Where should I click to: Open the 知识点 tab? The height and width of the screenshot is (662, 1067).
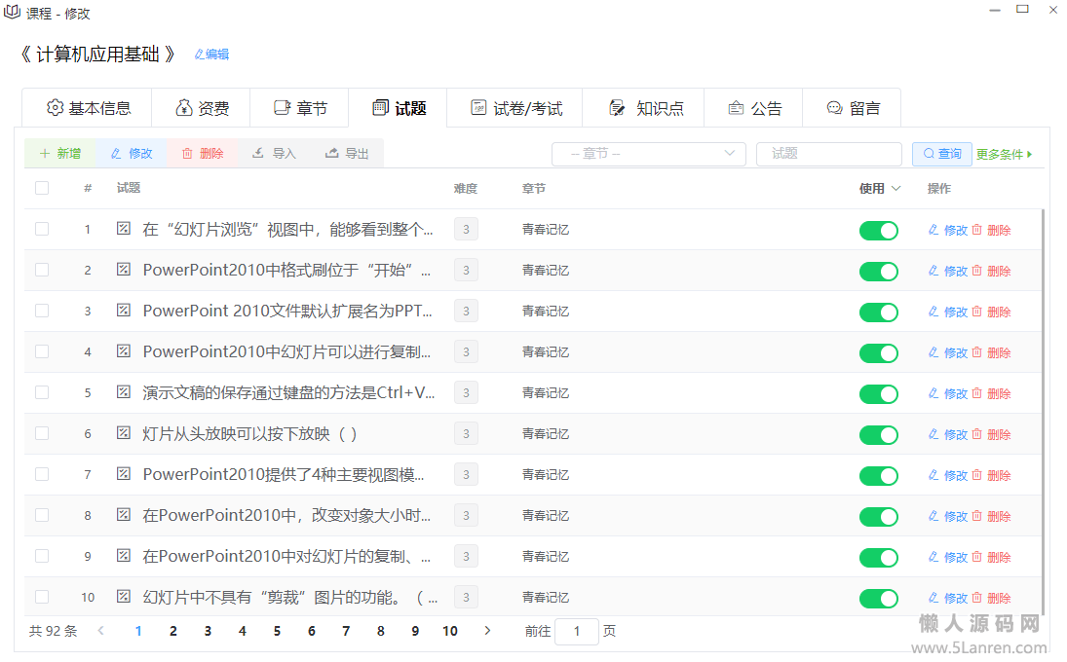coord(644,108)
